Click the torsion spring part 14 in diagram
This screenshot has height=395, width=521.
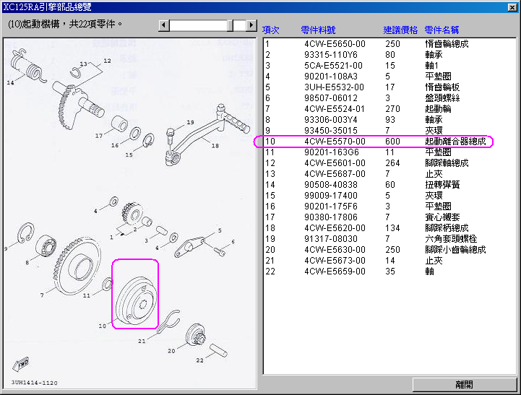coord(27,66)
